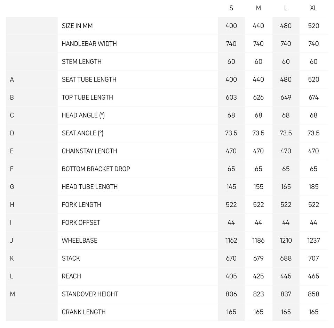Click the M size column header
This screenshot has height=328, width=334.
point(258,8)
